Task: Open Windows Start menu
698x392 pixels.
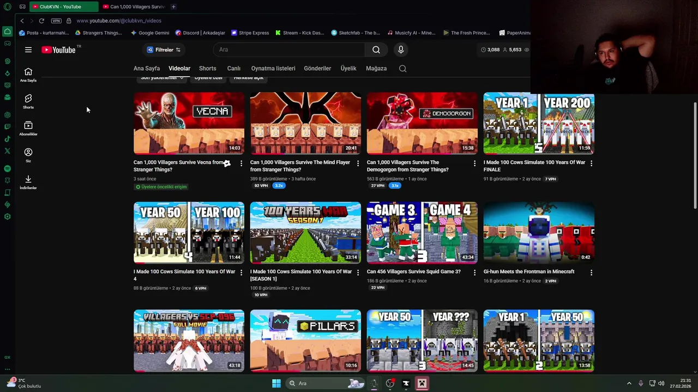Action: [x=276, y=383]
